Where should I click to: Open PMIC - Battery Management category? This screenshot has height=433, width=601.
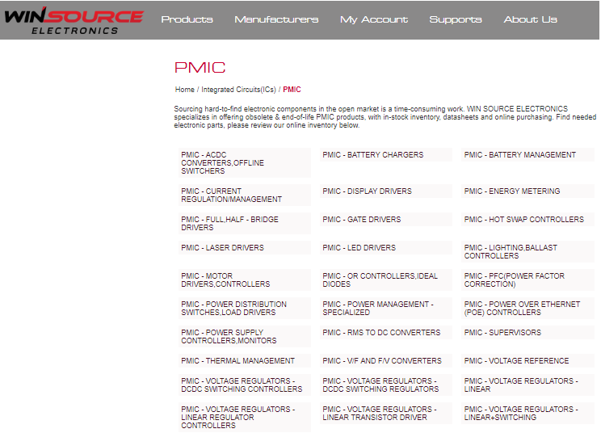(527, 155)
